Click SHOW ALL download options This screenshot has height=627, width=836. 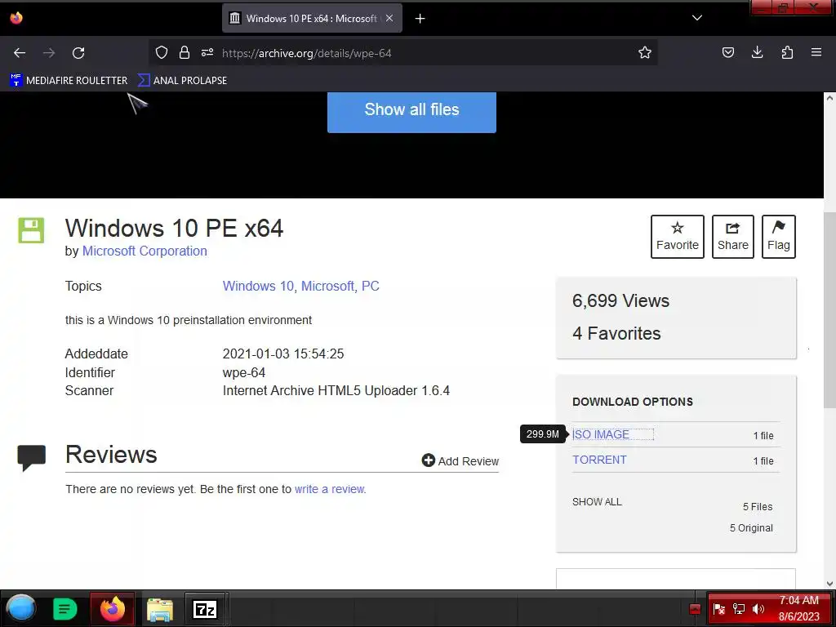pos(597,502)
